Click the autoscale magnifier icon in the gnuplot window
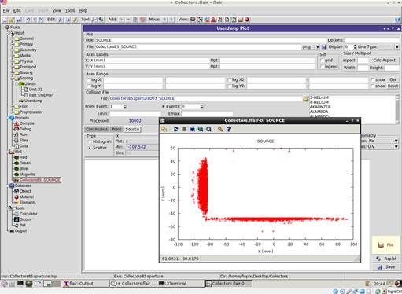 (x=208, y=129)
